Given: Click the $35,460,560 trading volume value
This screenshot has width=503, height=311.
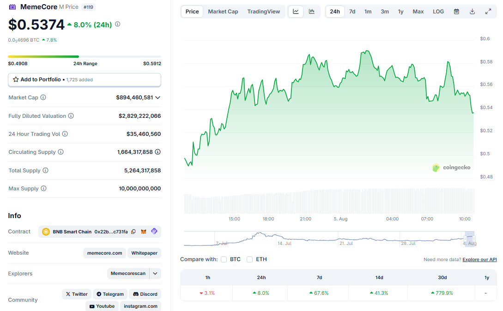Looking at the screenshot, I should click(144, 134).
